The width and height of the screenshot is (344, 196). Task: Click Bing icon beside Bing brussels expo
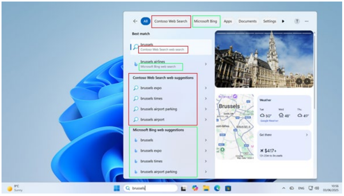coord(136,151)
